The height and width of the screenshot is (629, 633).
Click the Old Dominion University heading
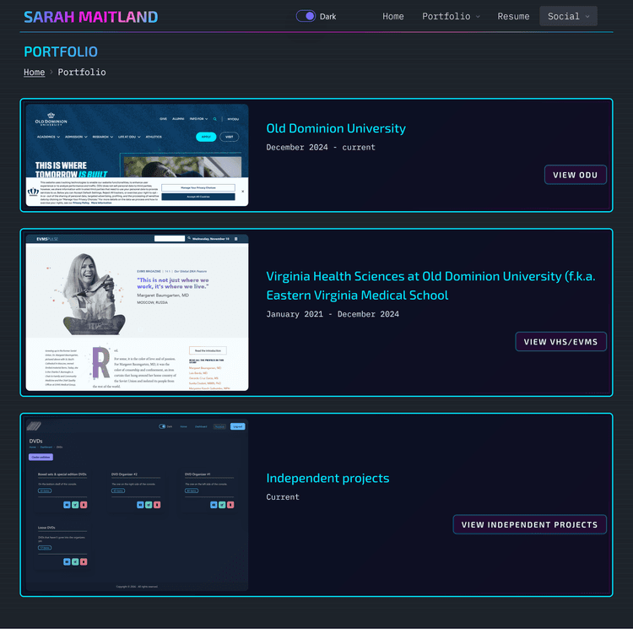pyautogui.click(x=336, y=128)
